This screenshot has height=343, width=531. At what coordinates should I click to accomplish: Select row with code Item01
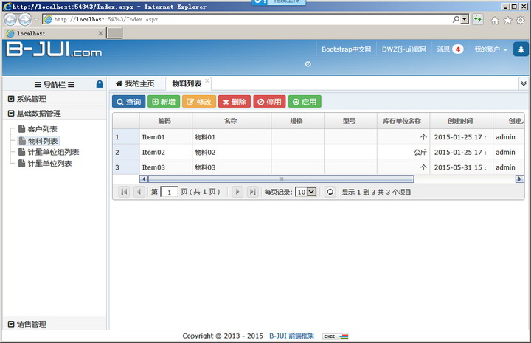[319, 137]
